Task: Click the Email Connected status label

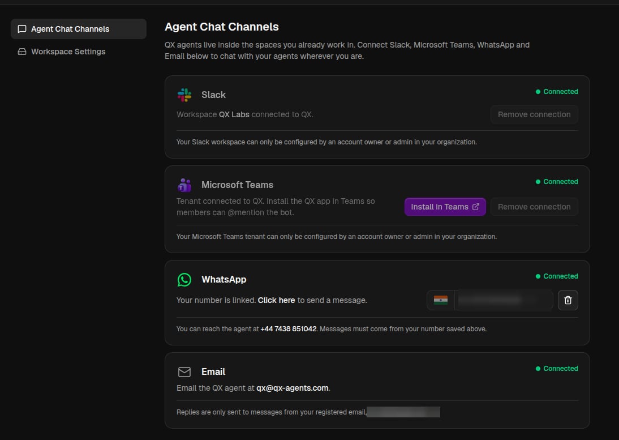Action: [557, 369]
